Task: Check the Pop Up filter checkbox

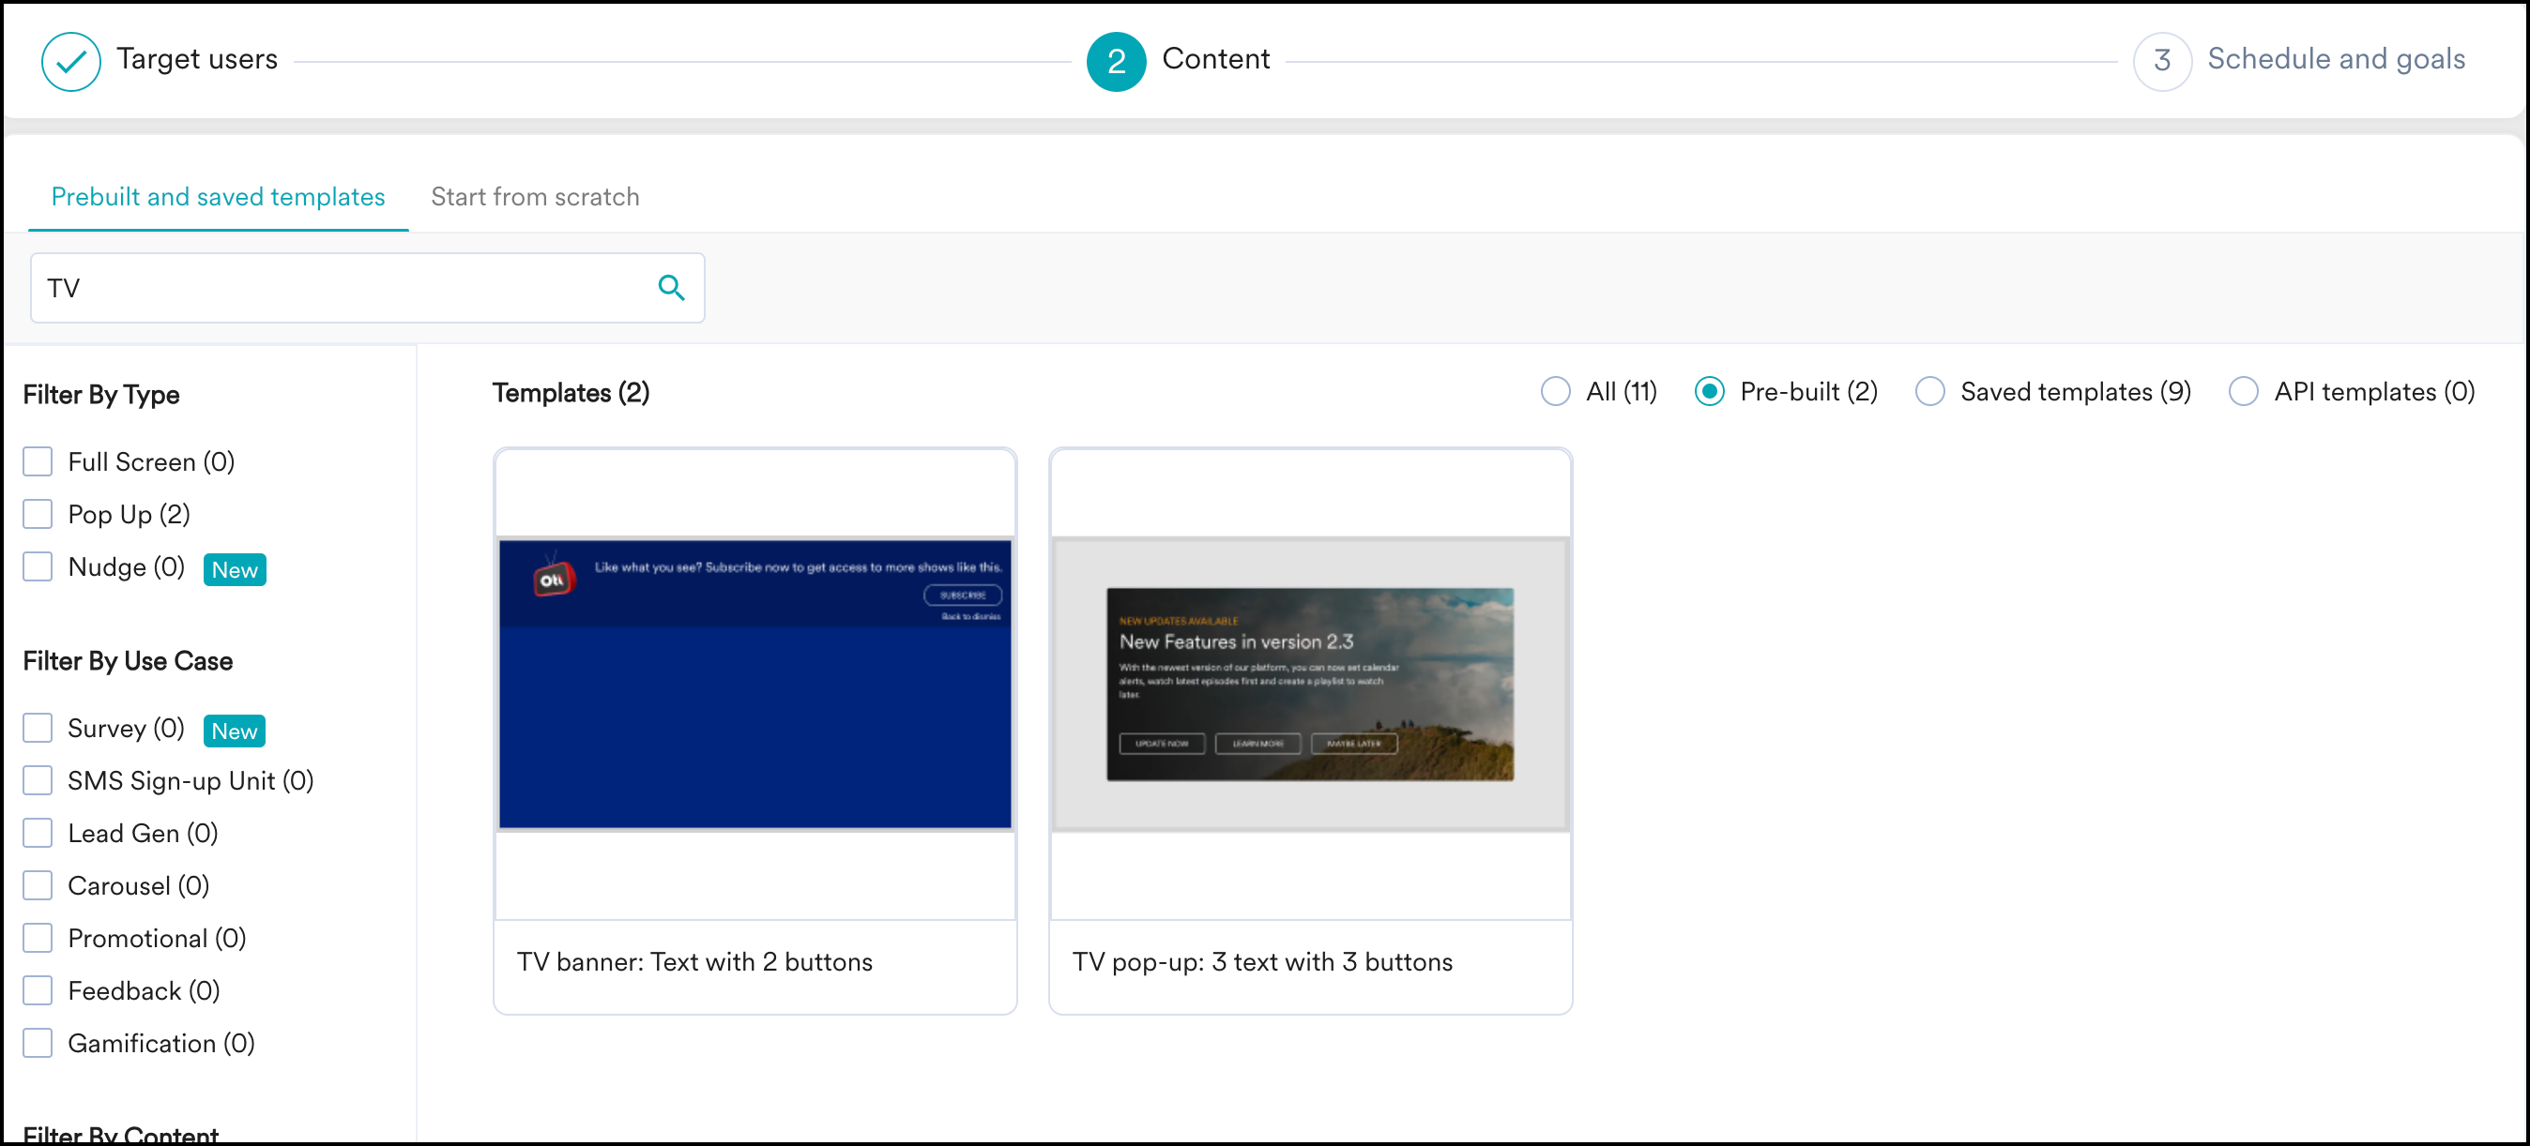Action: 38,514
